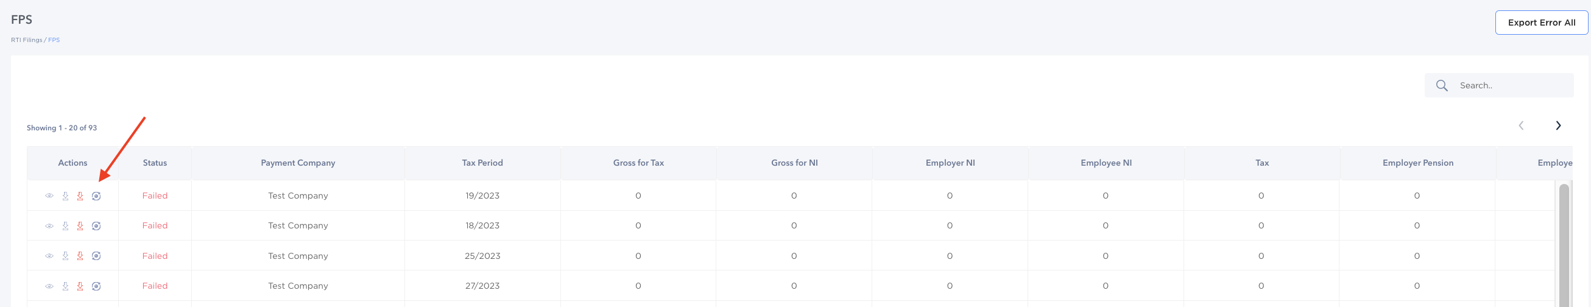Open the RTI Filings breadcrumb link
The width and height of the screenshot is (1591, 307).
coord(27,40)
